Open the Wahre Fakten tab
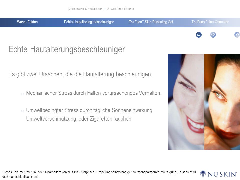 pos(27,22)
